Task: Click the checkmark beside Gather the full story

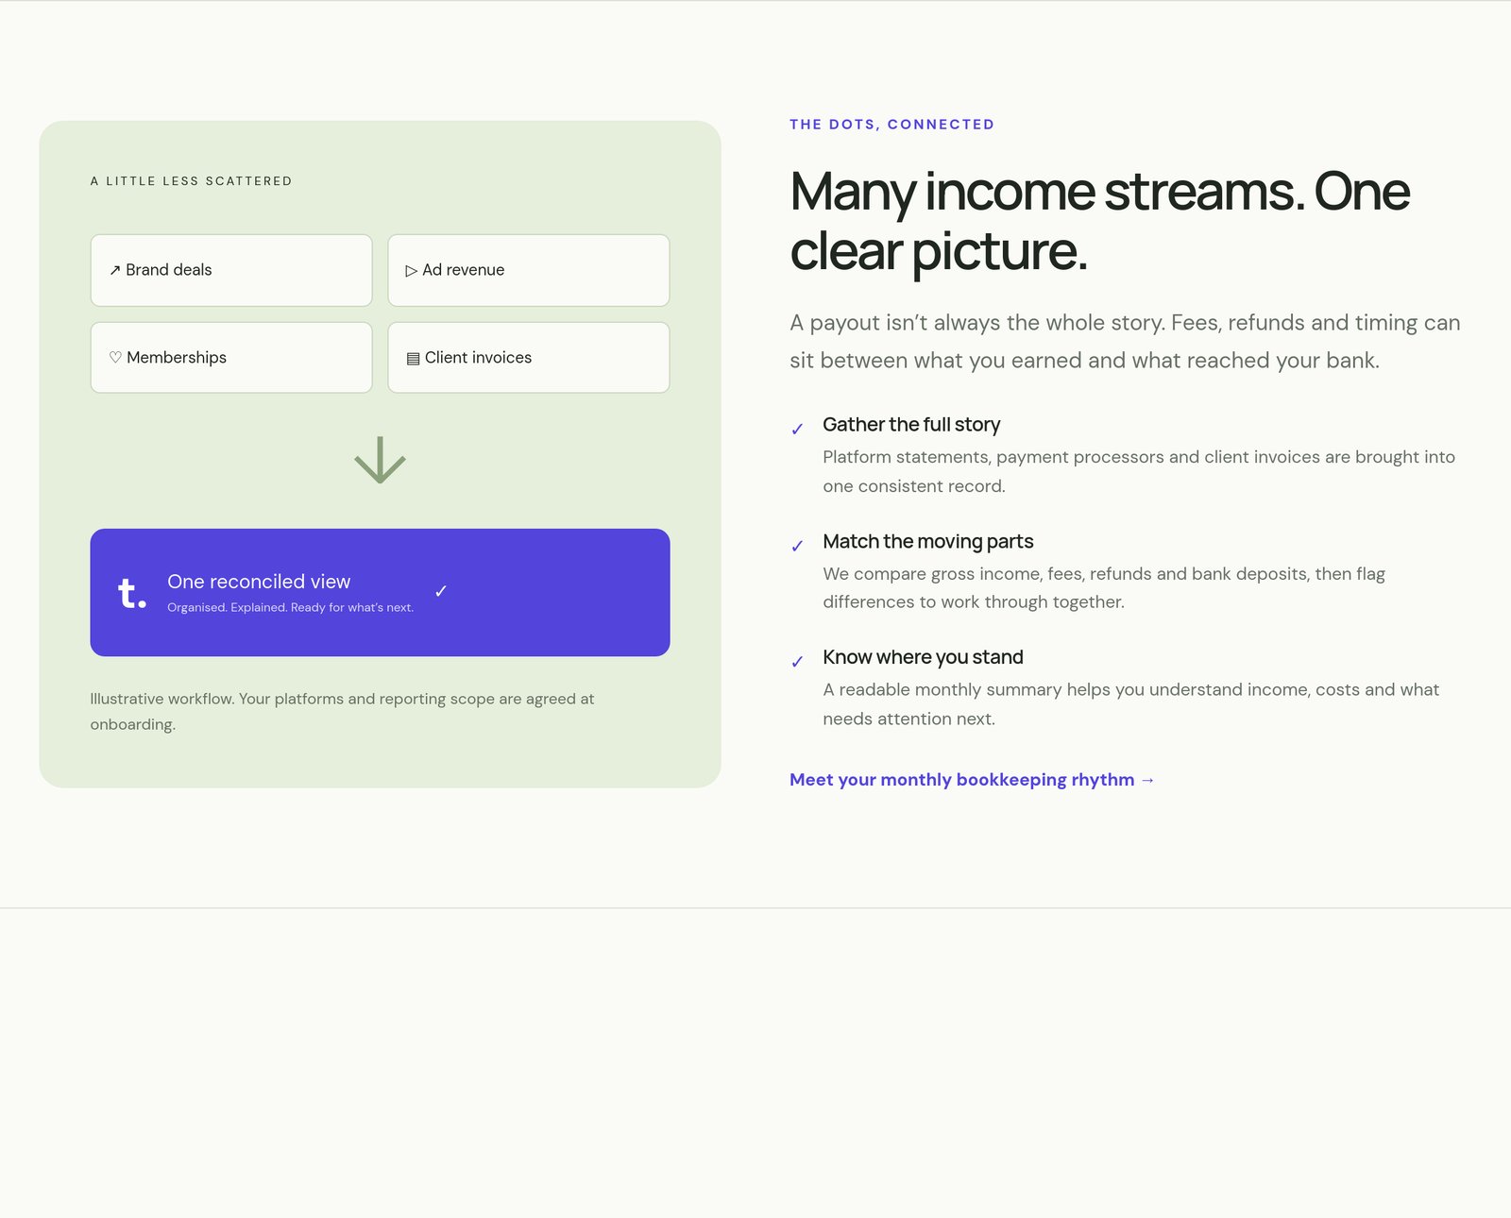Action: pyautogui.click(x=797, y=429)
